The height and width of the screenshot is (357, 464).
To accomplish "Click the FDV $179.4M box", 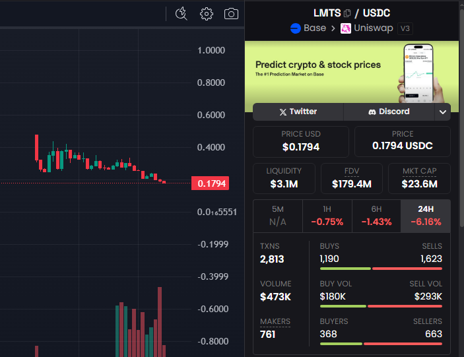I will [352, 178].
